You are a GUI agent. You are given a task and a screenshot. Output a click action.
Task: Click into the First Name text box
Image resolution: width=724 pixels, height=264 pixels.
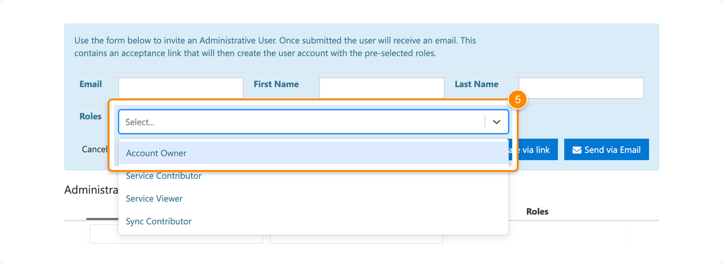[x=381, y=88]
